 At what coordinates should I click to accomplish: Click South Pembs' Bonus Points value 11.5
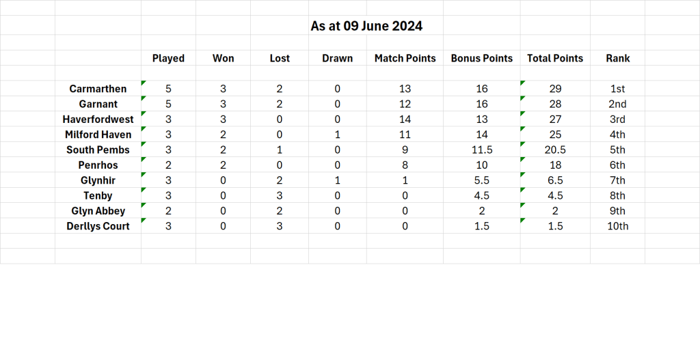481,150
